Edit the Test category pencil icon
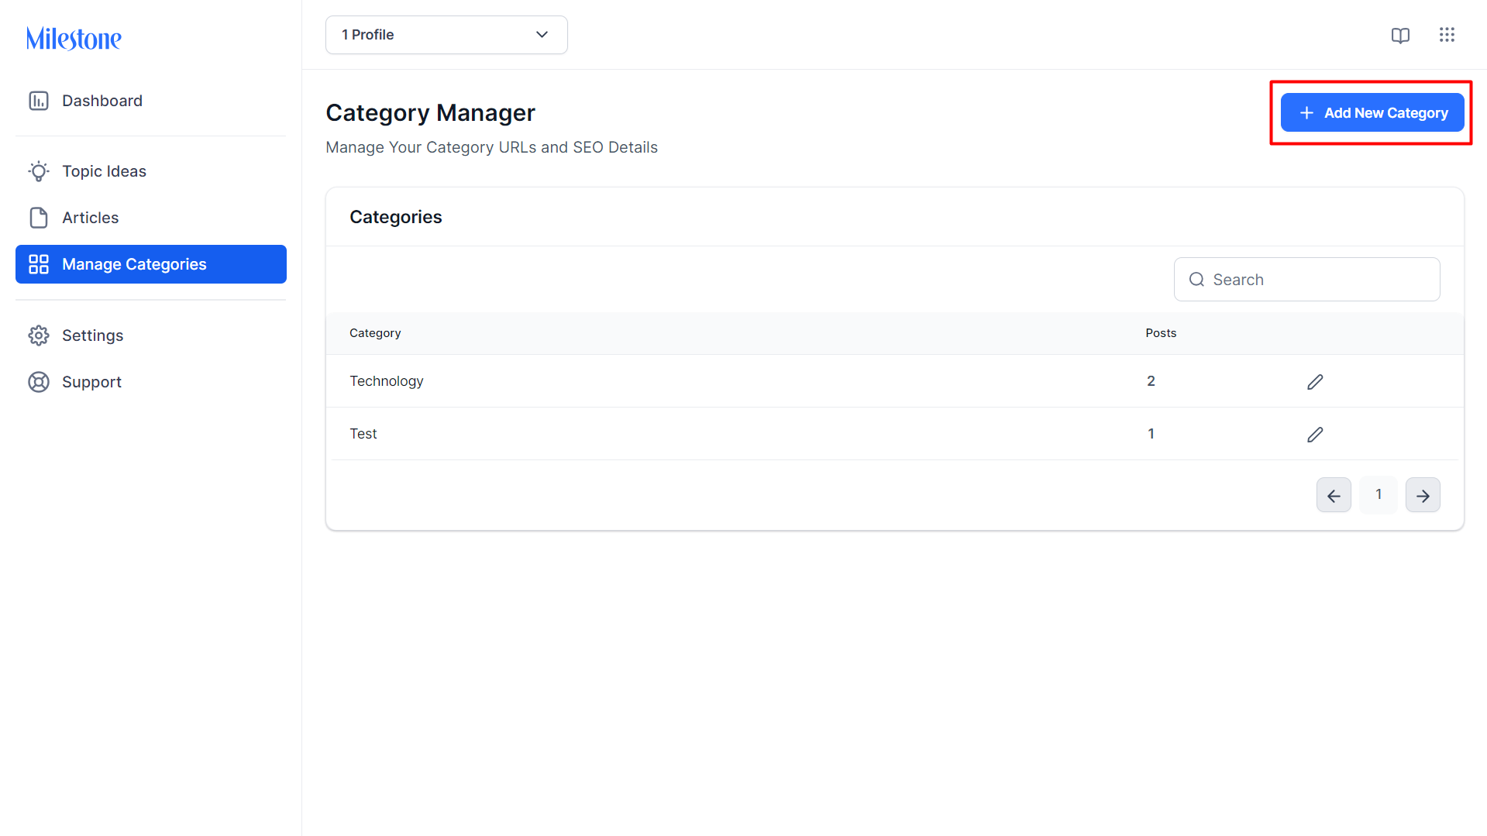The width and height of the screenshot is (1487, 836). (1315, 435)
